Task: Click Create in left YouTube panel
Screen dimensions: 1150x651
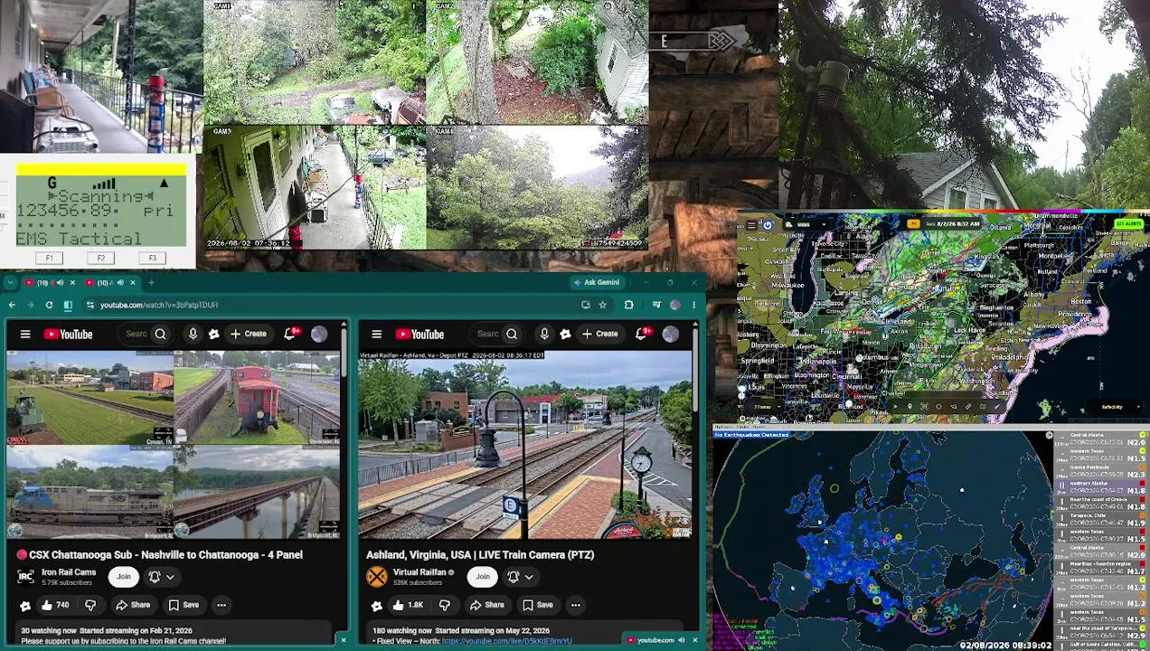Action: tap(249, 334)
